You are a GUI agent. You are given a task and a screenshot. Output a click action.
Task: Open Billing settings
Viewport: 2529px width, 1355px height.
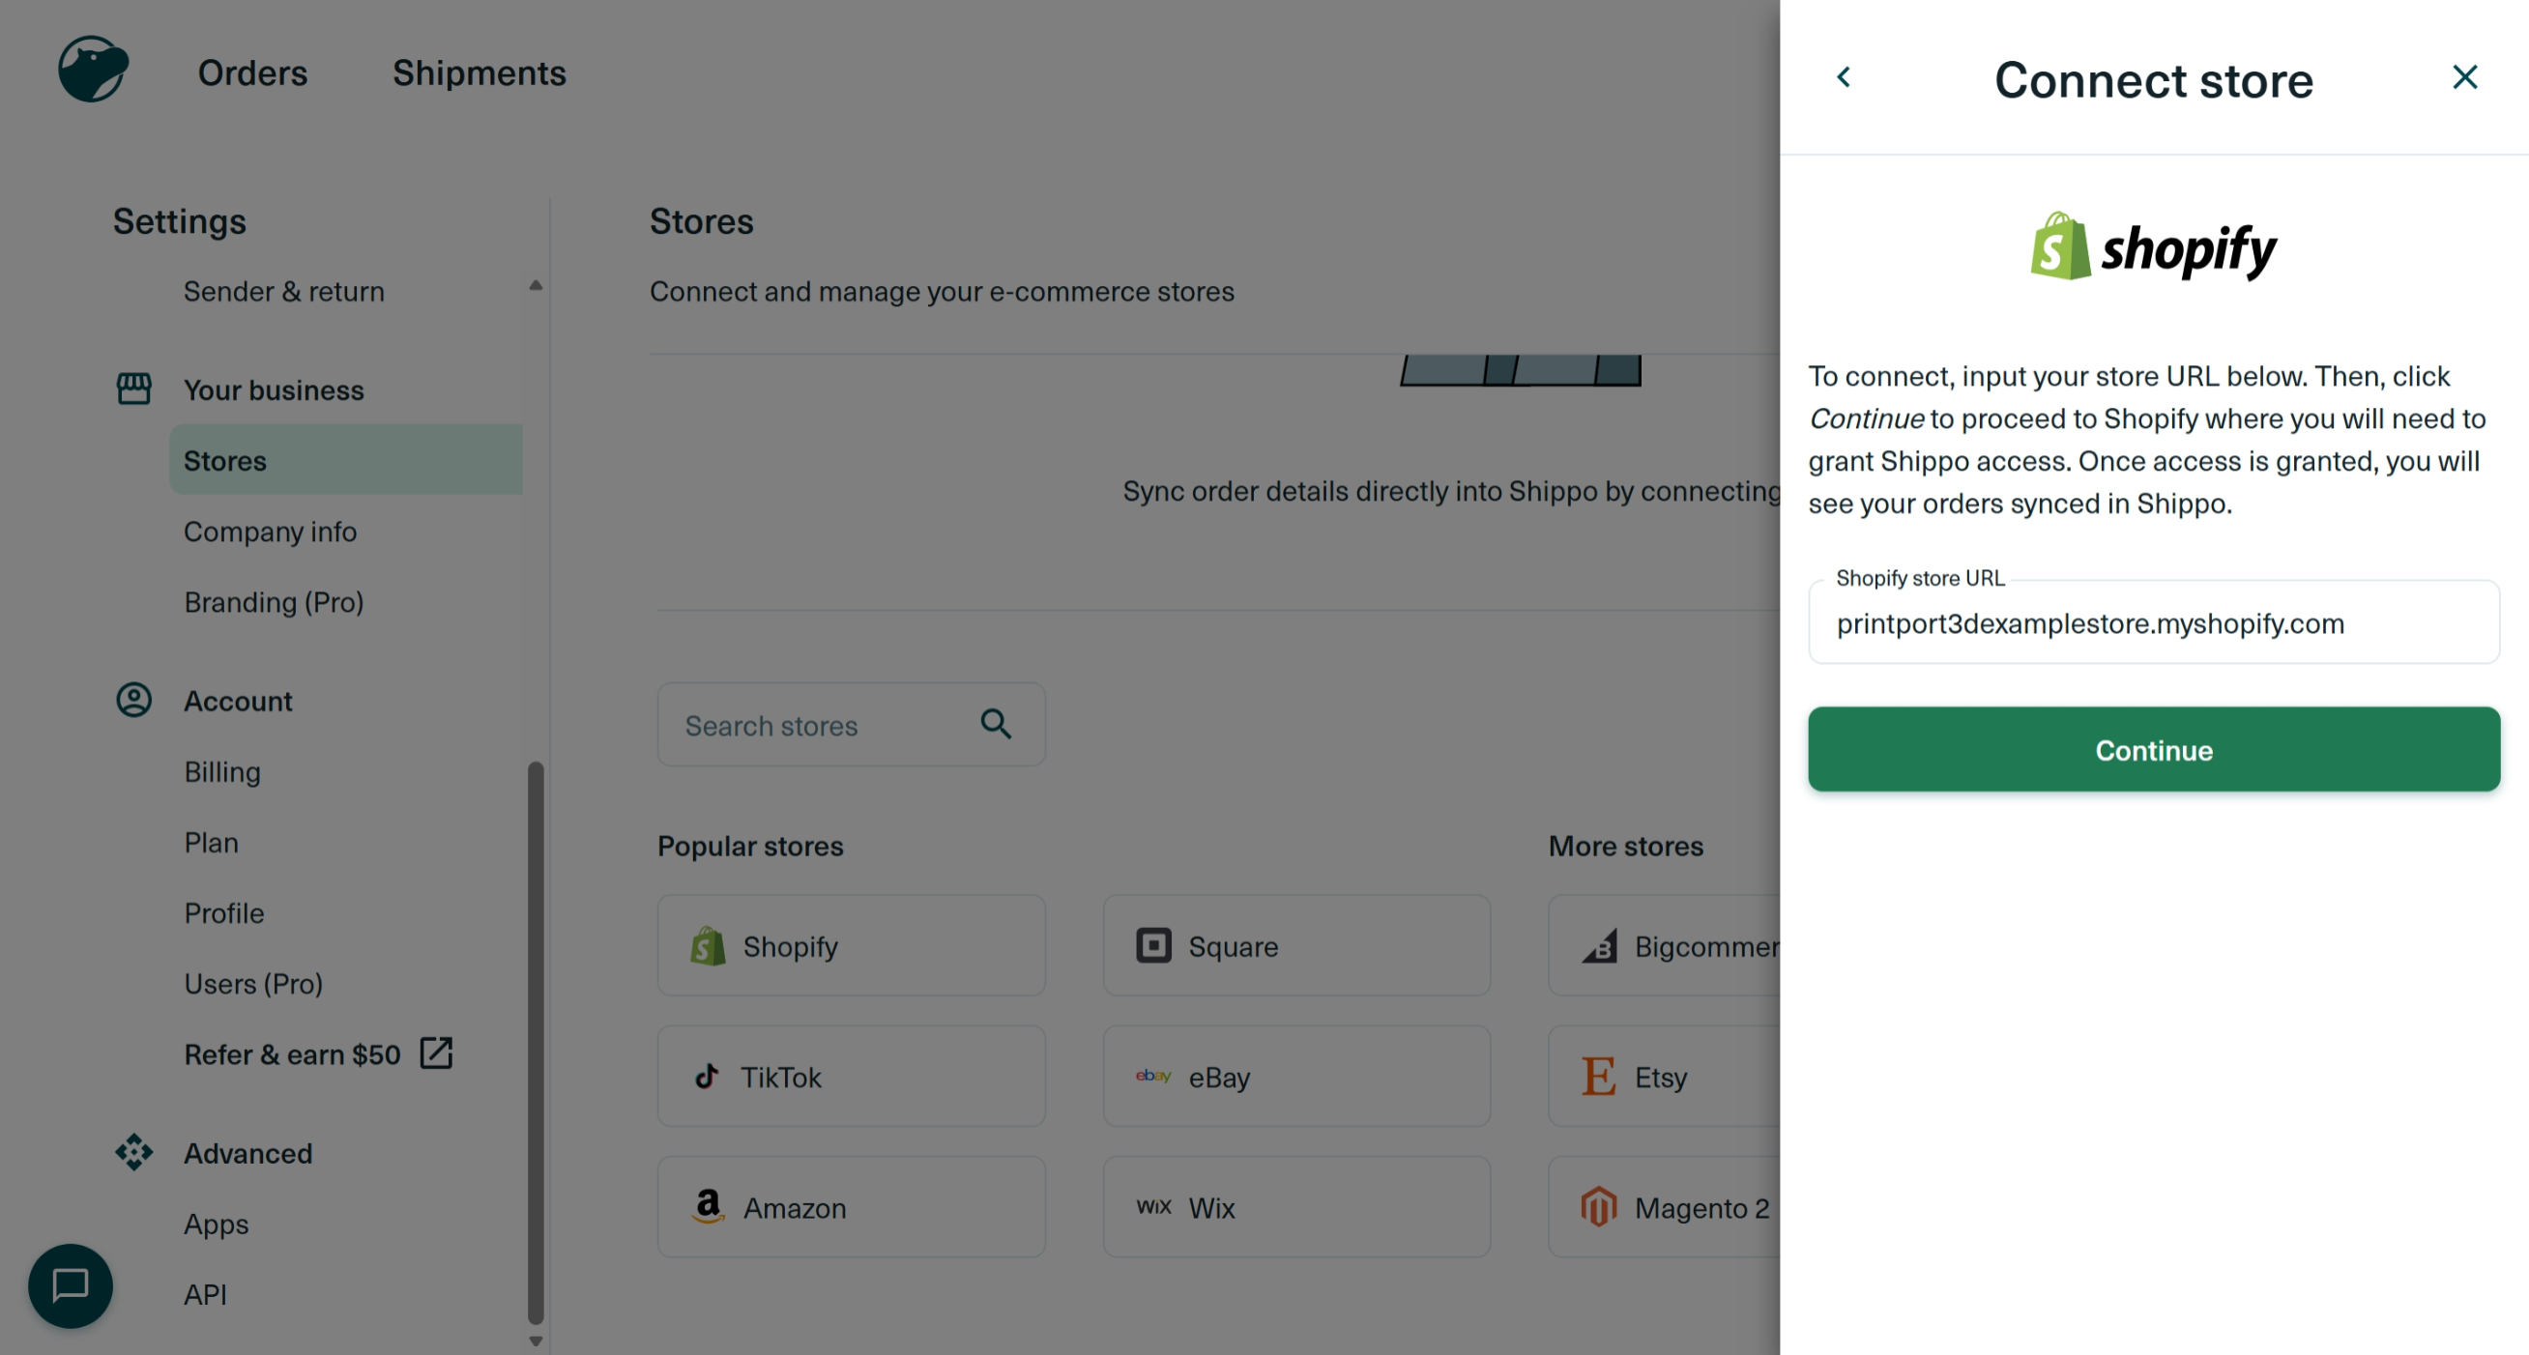point(223,771)
